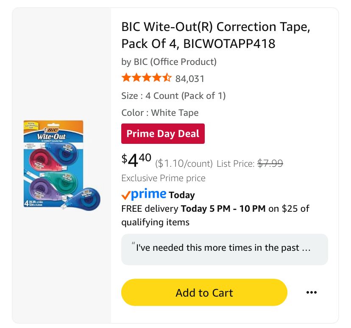The height and width of the screenshot is (328, 351).
Task: Select the Size 4 Count text
Action: click(x=173, y=96)
